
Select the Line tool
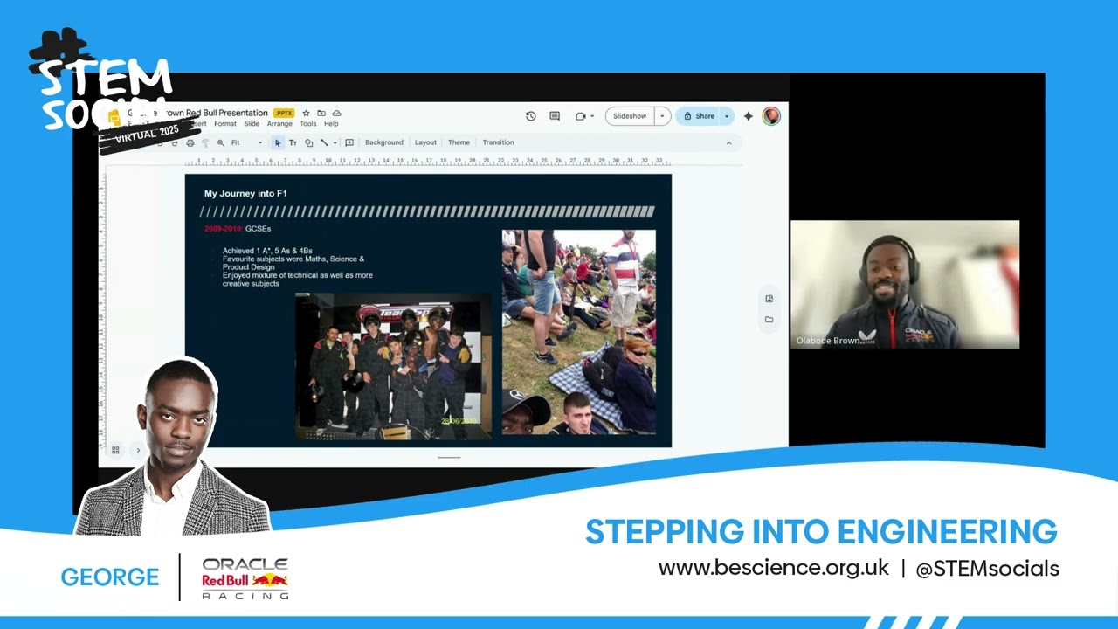(324, 142)
